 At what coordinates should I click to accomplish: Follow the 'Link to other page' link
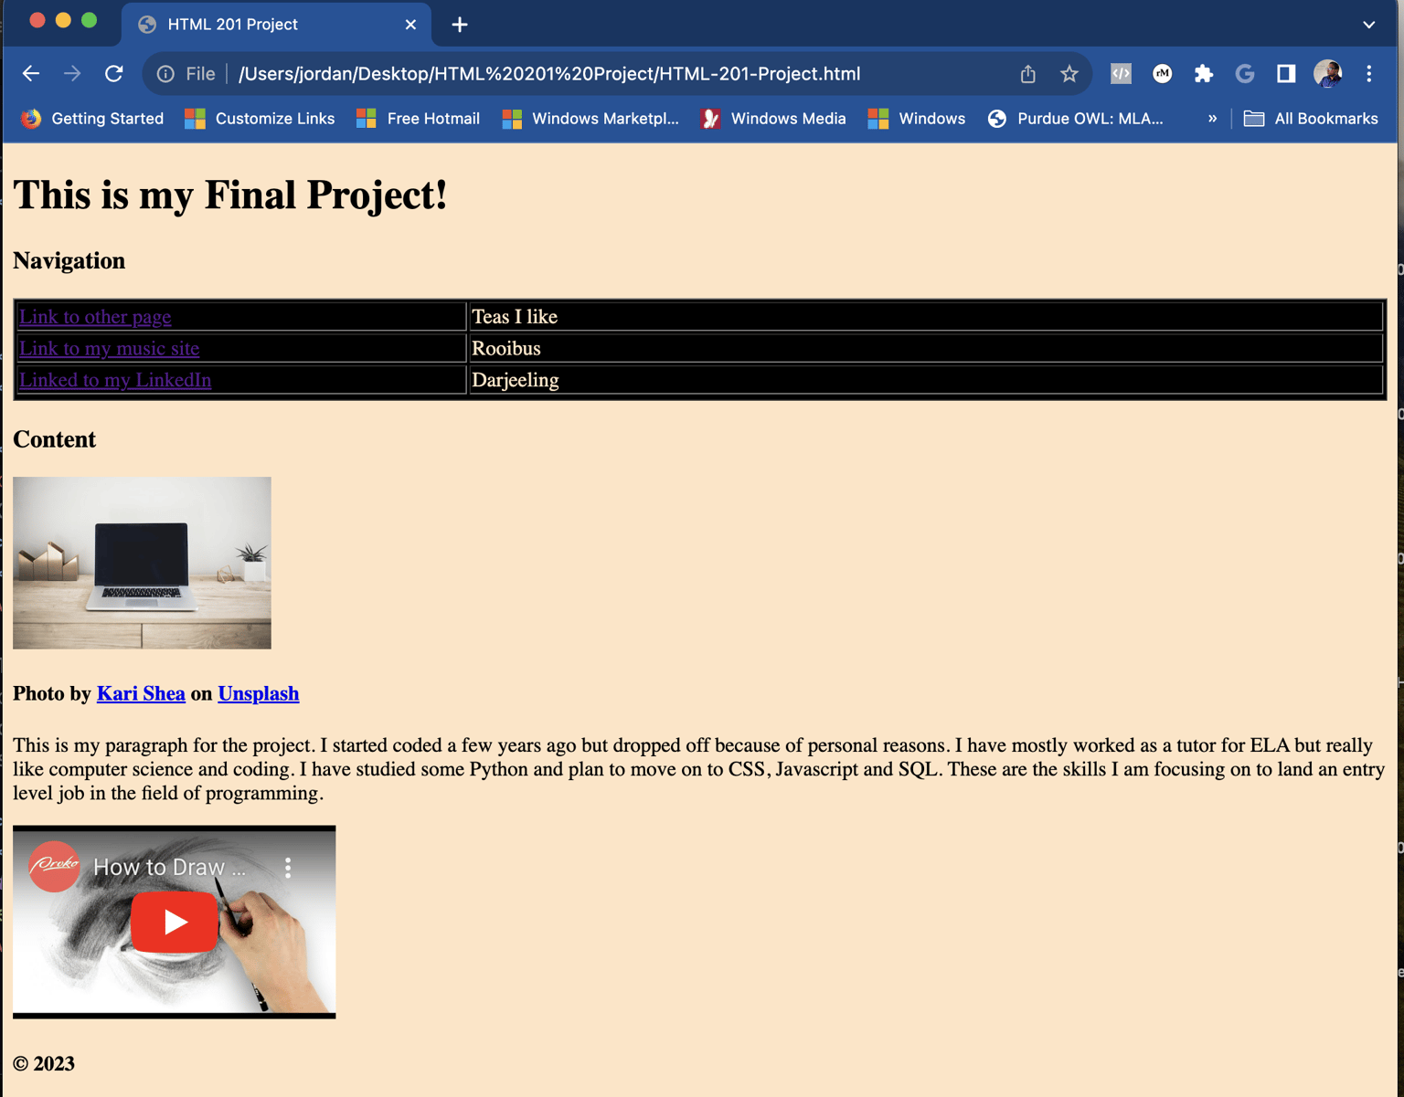[95, 317]
